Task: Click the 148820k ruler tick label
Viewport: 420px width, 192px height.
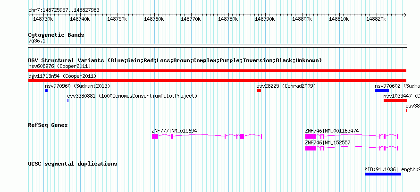Action: click(376, 19)
